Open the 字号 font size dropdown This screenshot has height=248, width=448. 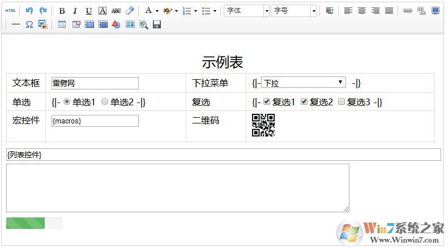point(293,11)
